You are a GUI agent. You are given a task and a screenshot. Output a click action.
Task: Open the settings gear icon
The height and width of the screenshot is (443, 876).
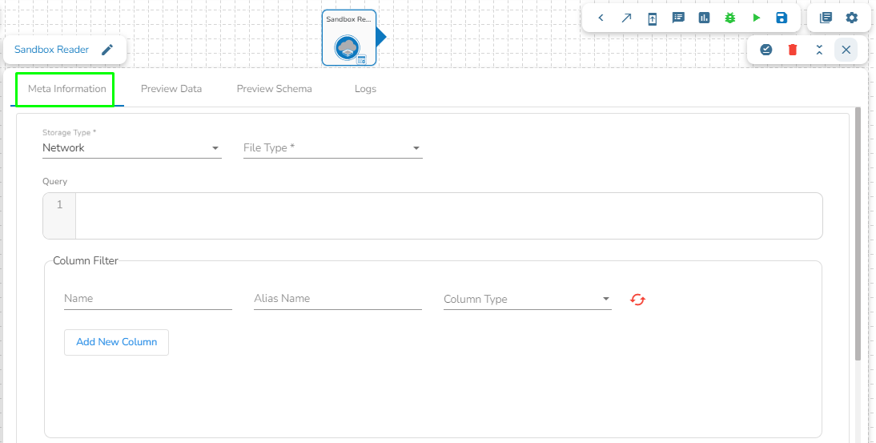click(x=852, y=18)
